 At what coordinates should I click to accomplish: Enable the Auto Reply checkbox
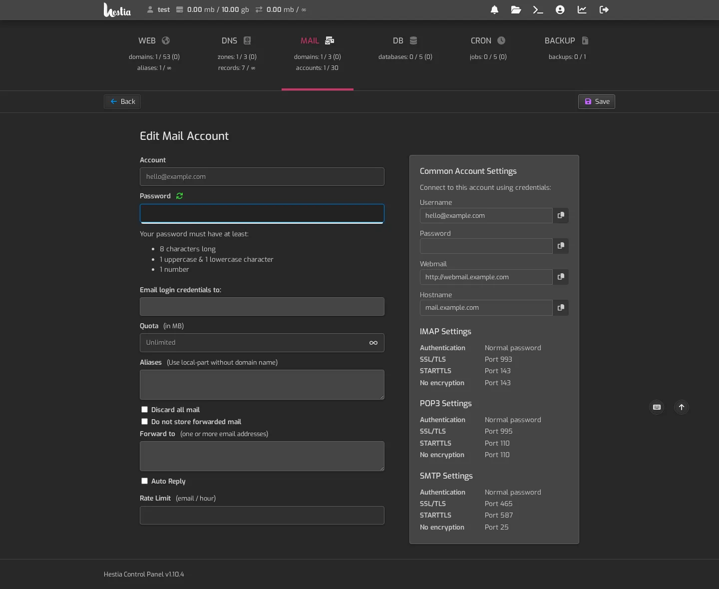pyautogui.click(x=145, y=481)
